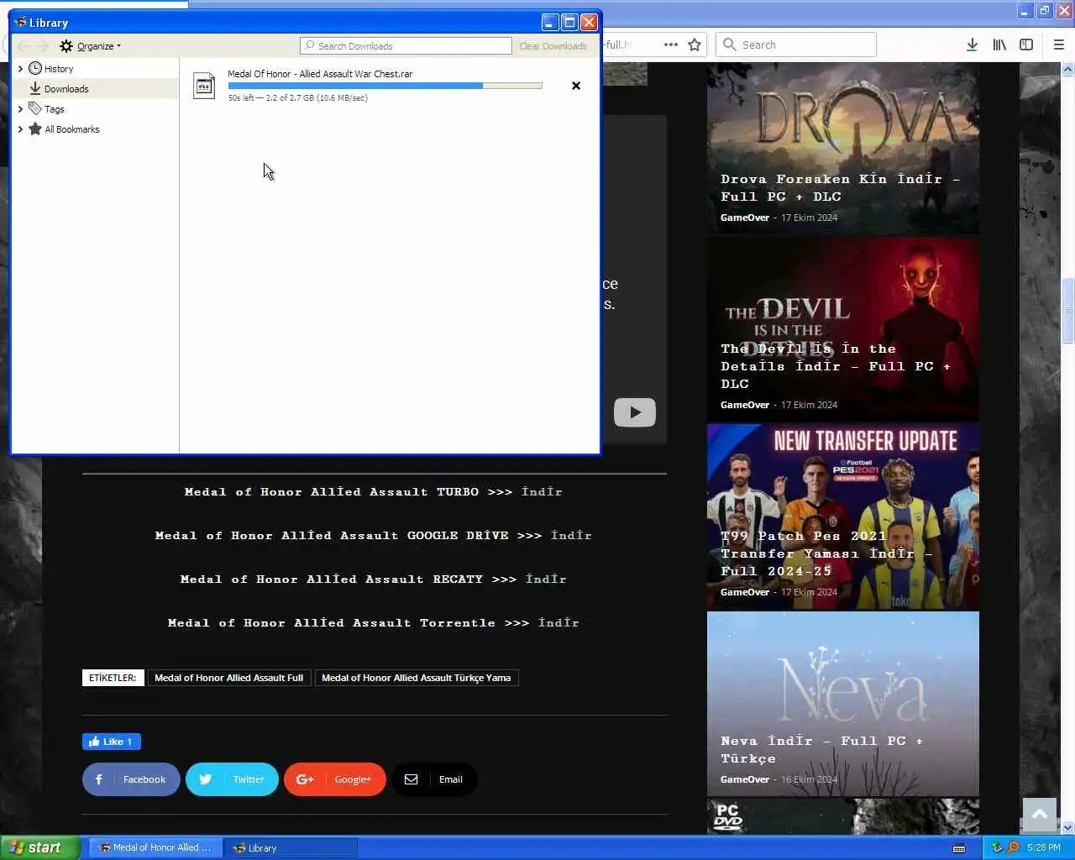Focus the browser Search box
The width and height of the screenshot is (1075, 860).
click(796, 45)
